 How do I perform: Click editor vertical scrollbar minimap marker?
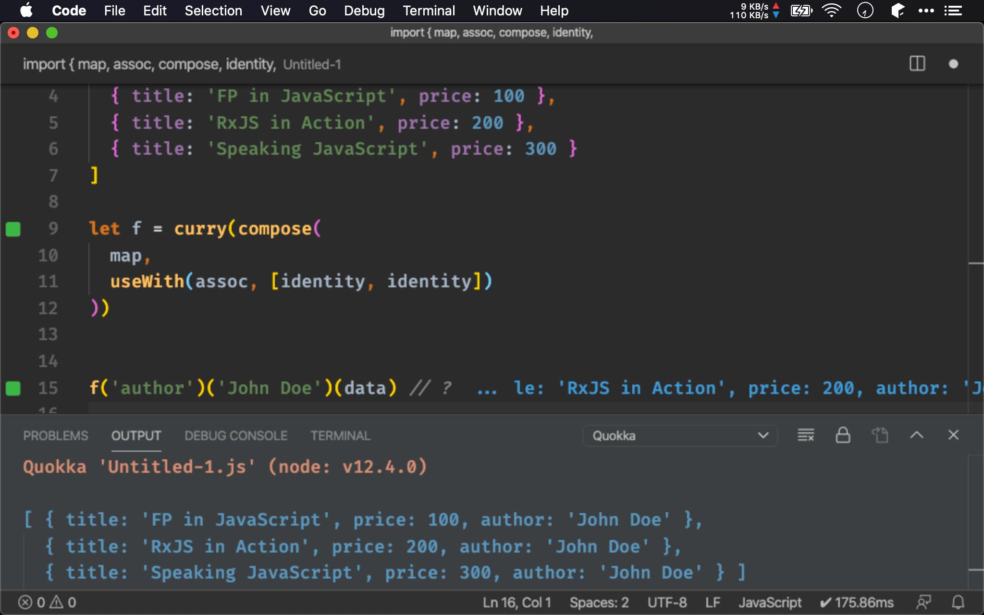tap(976, 263)
